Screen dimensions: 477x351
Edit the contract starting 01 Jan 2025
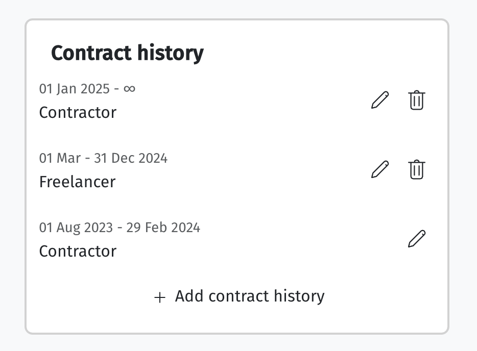[380, 100]
